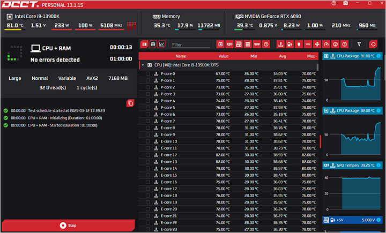Toggle temperature sensor type filter

280,44
